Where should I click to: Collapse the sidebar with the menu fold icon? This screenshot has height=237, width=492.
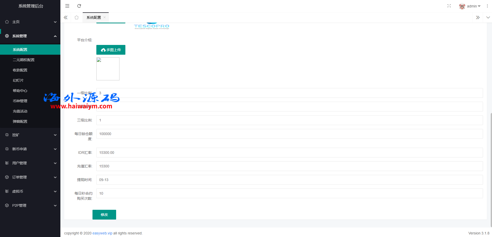point(67,6)
